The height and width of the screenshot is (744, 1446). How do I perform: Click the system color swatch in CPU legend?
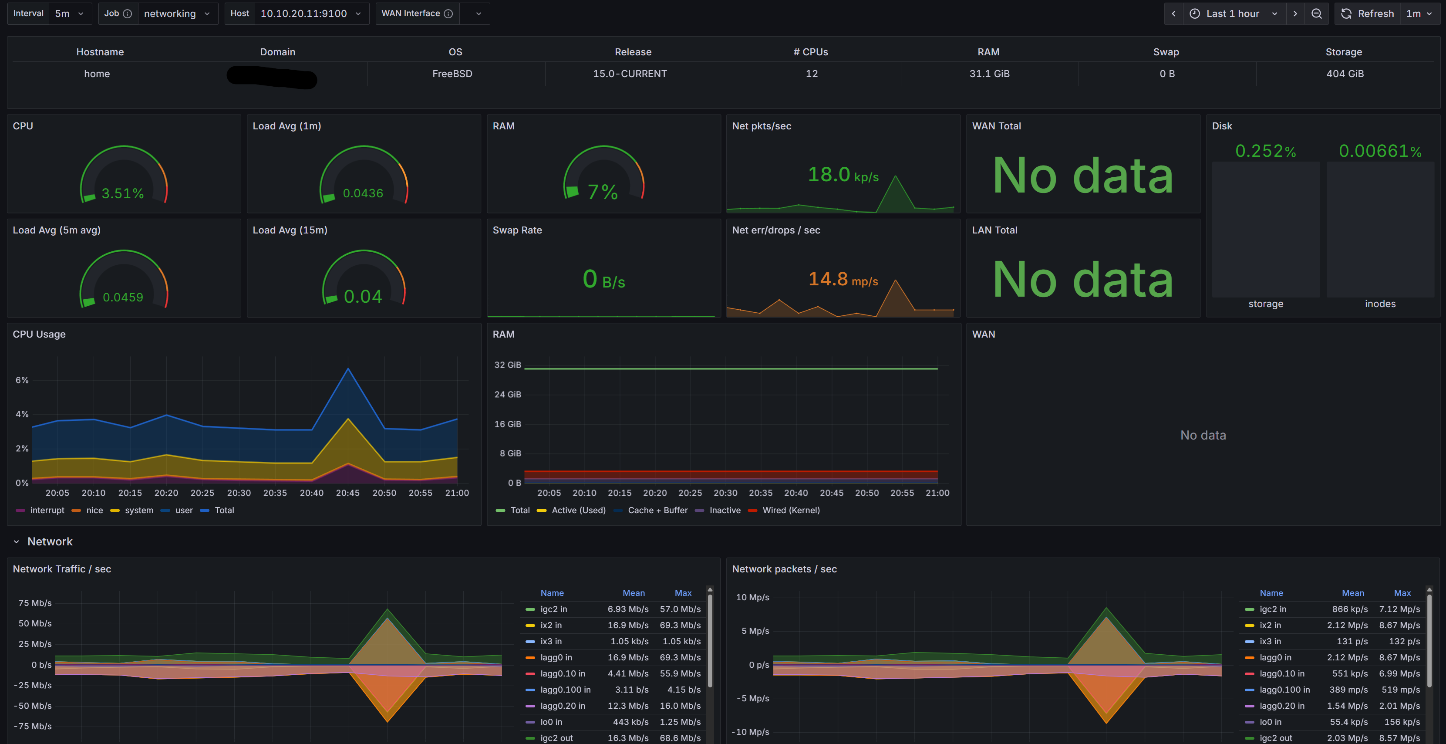coord(115,511)
